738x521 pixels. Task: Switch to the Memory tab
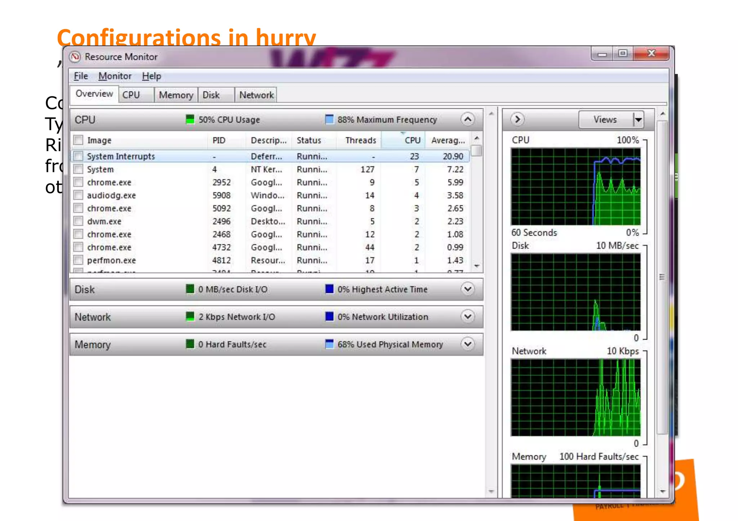176,95
